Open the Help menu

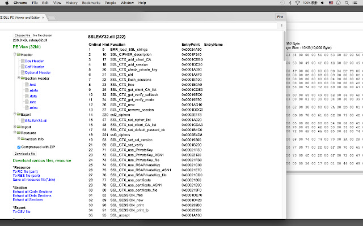[142, 3]
